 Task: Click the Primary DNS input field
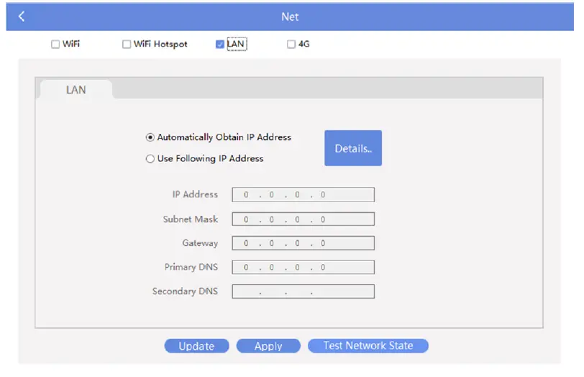click(304, 268)
